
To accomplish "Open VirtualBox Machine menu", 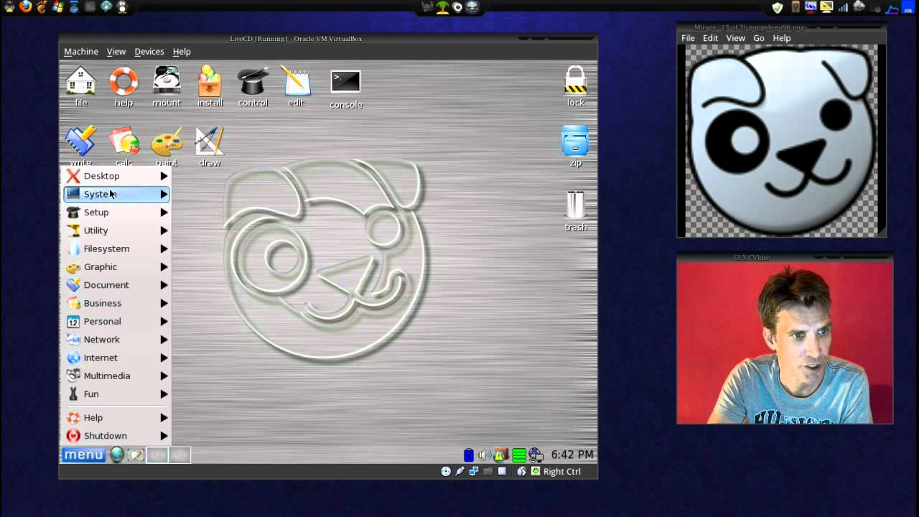I will coord(80,52).
